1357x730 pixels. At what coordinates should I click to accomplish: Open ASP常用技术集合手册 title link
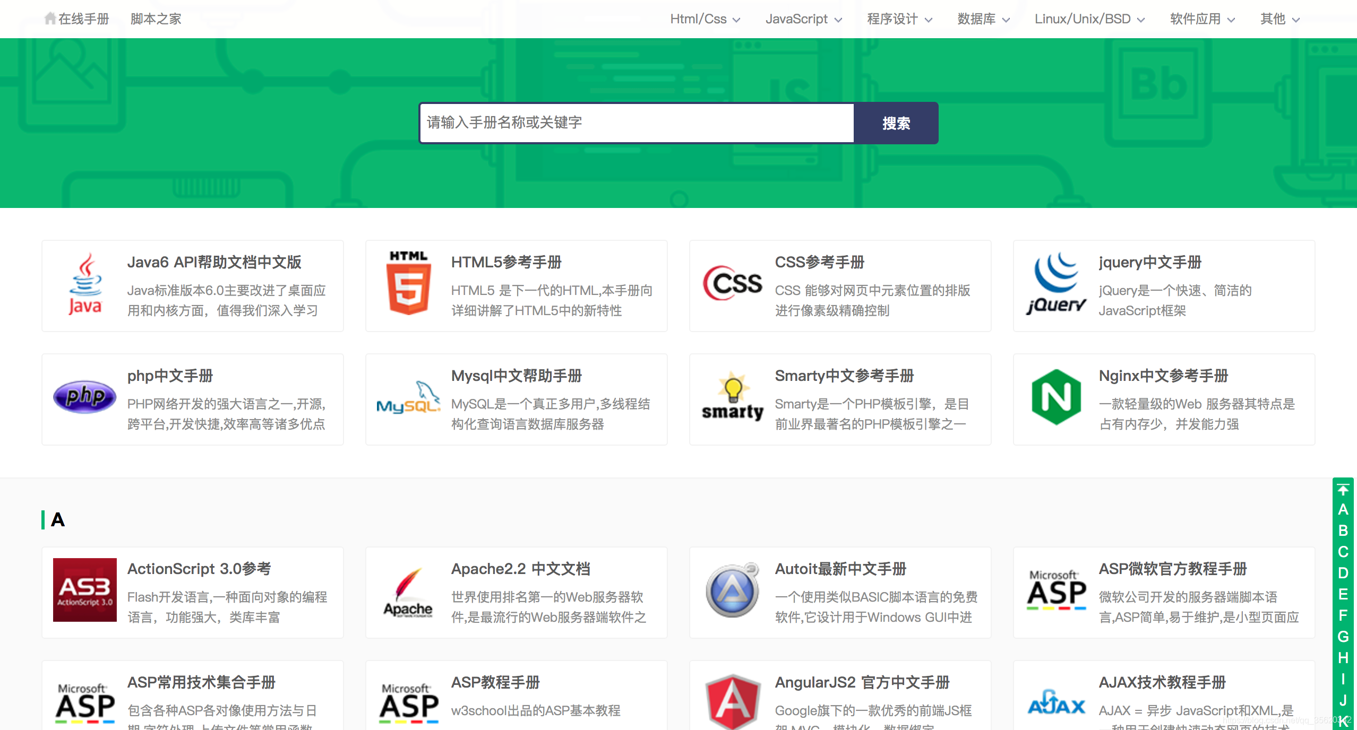pos(202,682)
